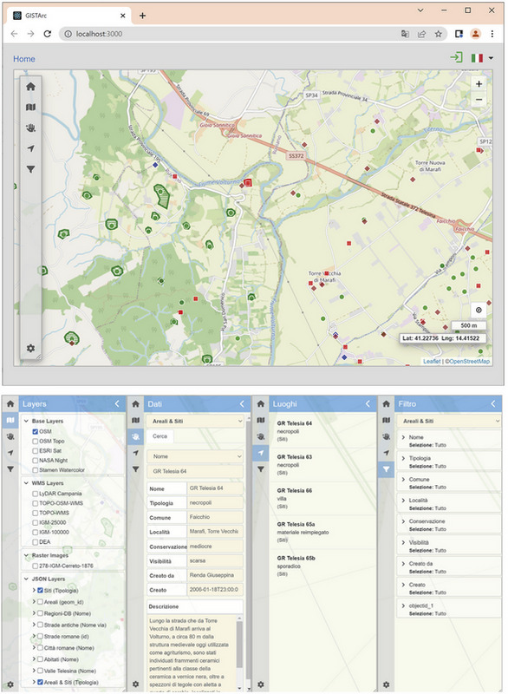Toggle the LyDAR Campania WMS layer
508x694 pixels.
tap(35, 494)
